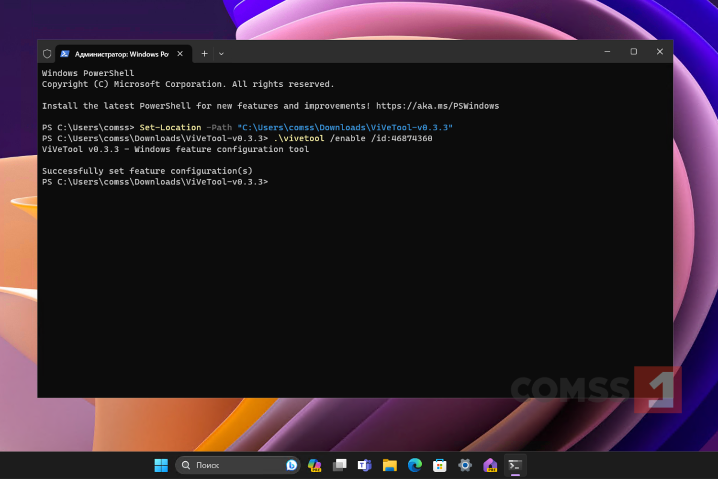
Task: Click the '/enable' argument text
Action: [x=348, y=138]
